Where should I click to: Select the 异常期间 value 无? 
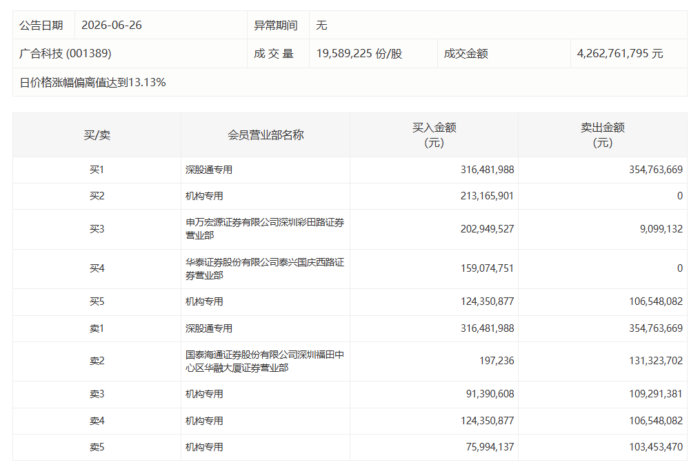pyautogui.click(x=321, y=26)
